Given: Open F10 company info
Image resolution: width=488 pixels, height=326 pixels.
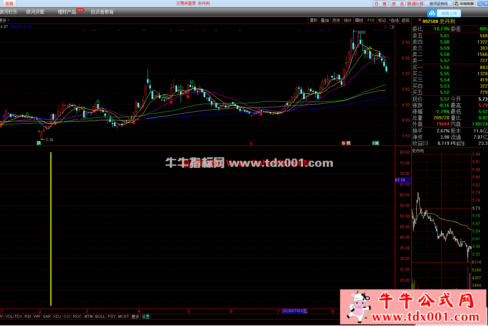Looking at the screenshot, I should [x=371, y=20].
